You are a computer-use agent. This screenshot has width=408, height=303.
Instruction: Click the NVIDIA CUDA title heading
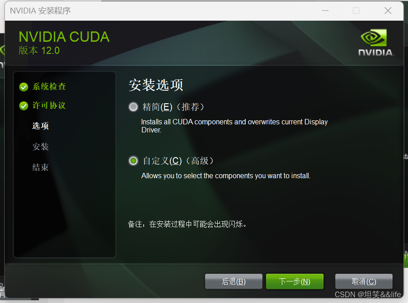[64, 37]
